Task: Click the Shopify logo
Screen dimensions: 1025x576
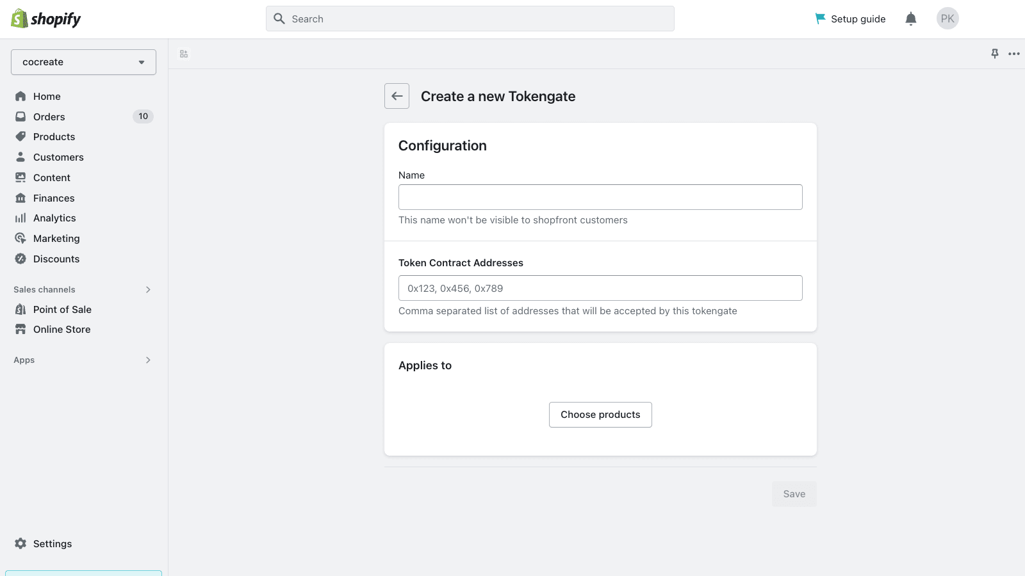Action: [46, 19]
